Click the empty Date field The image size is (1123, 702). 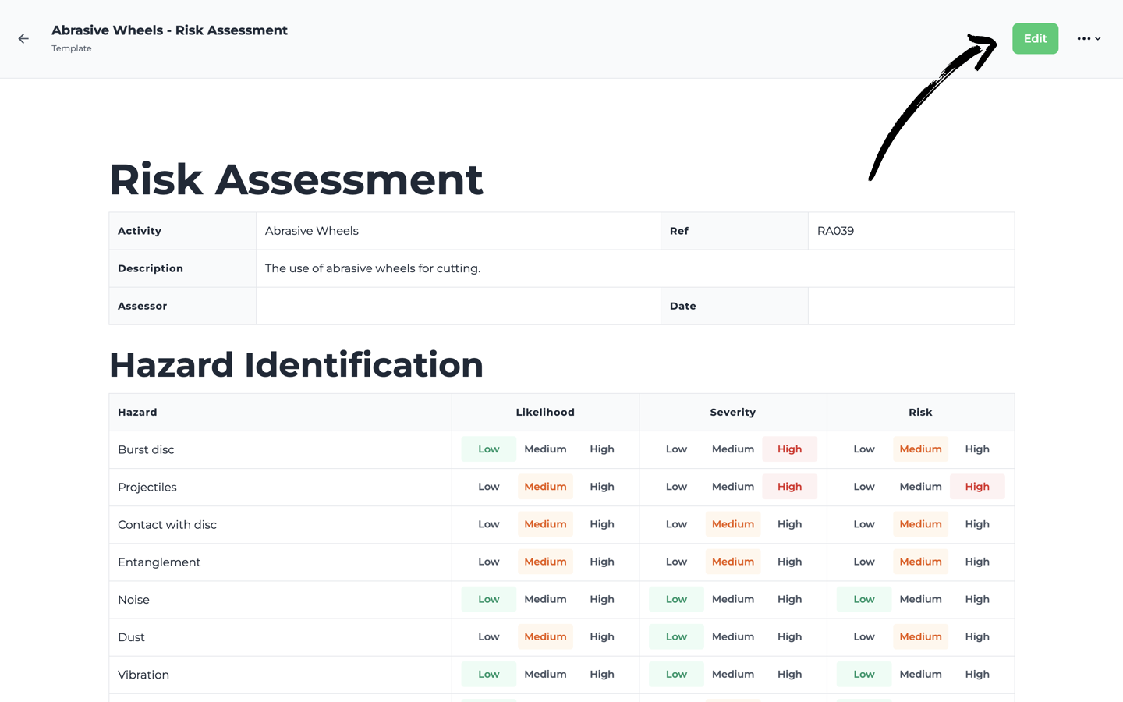pyautogui.click(x=911, y=305)
